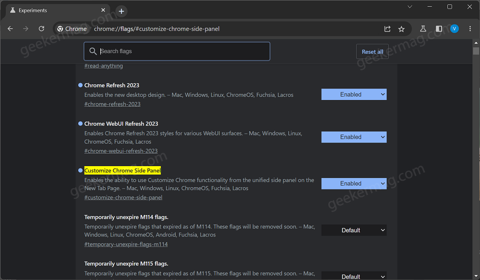Viewport: 480px width, 280px height.
Task: Click the highlighted Customize Chrome Side Panel title
Action: pos(122,170)
